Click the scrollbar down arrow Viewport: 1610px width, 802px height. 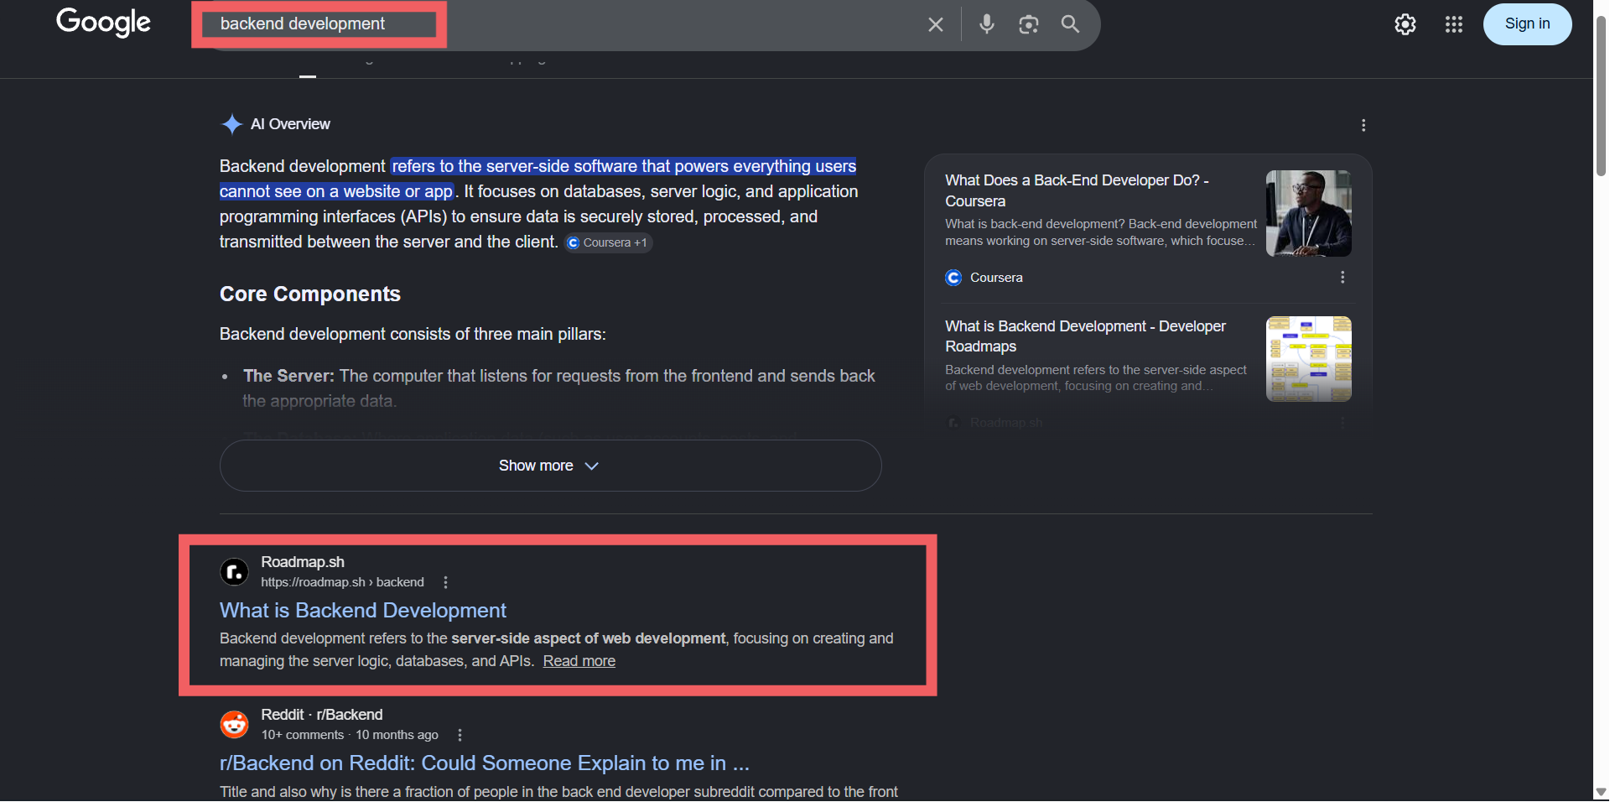[1602, 792]
